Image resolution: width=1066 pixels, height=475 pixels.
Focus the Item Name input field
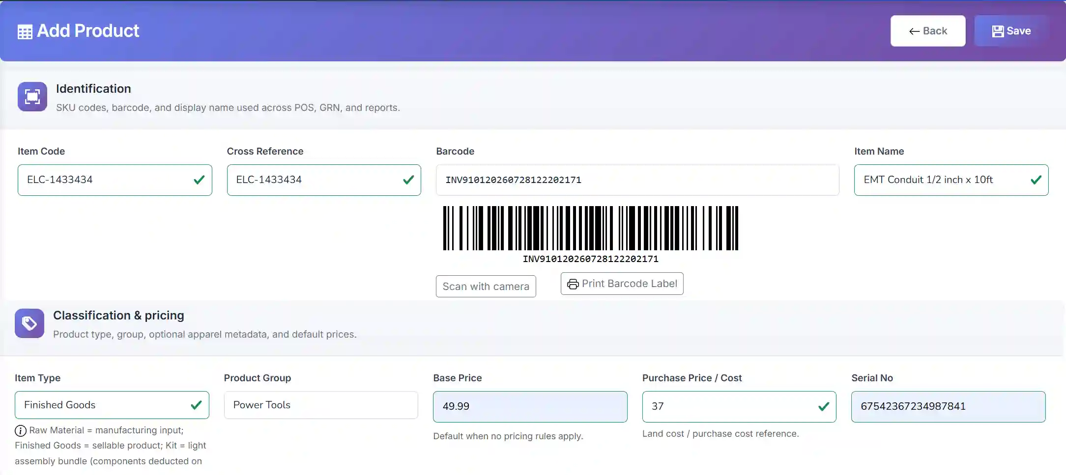pyautogui.click(x=951, y=180)
